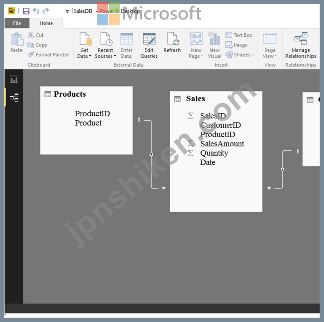Viewport: 324px width, 322px height.
Task: Click the Copy icon
Action: tap(31, 45)
